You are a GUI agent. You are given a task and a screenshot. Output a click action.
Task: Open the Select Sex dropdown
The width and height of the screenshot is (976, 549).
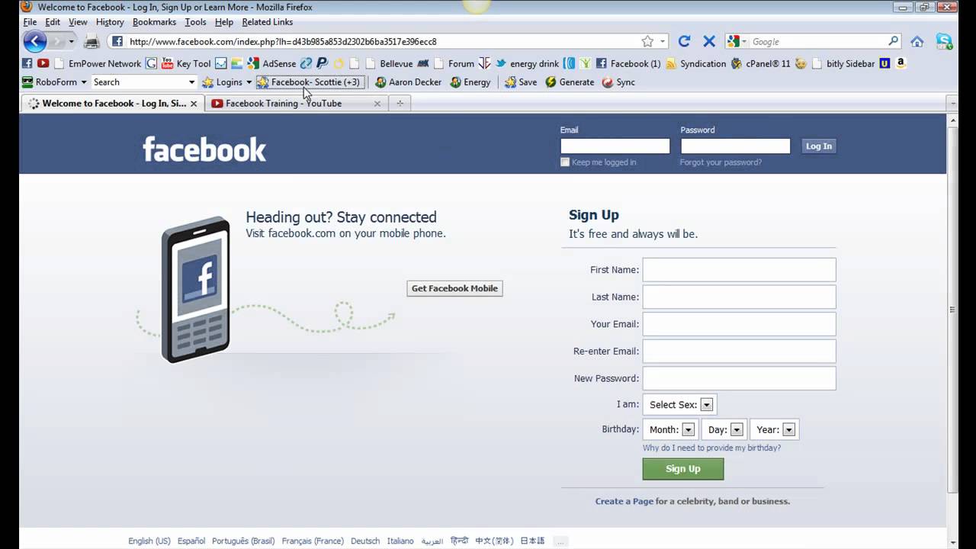click(679, 405)
